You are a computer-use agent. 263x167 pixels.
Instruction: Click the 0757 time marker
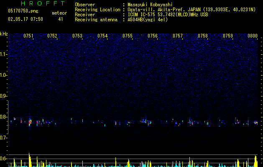click(x=178, y=35)
